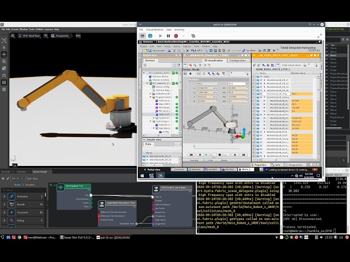Open the Perspective camera dropdown
Viewport: 350px width, 262px height.
[x=60, y=35]
